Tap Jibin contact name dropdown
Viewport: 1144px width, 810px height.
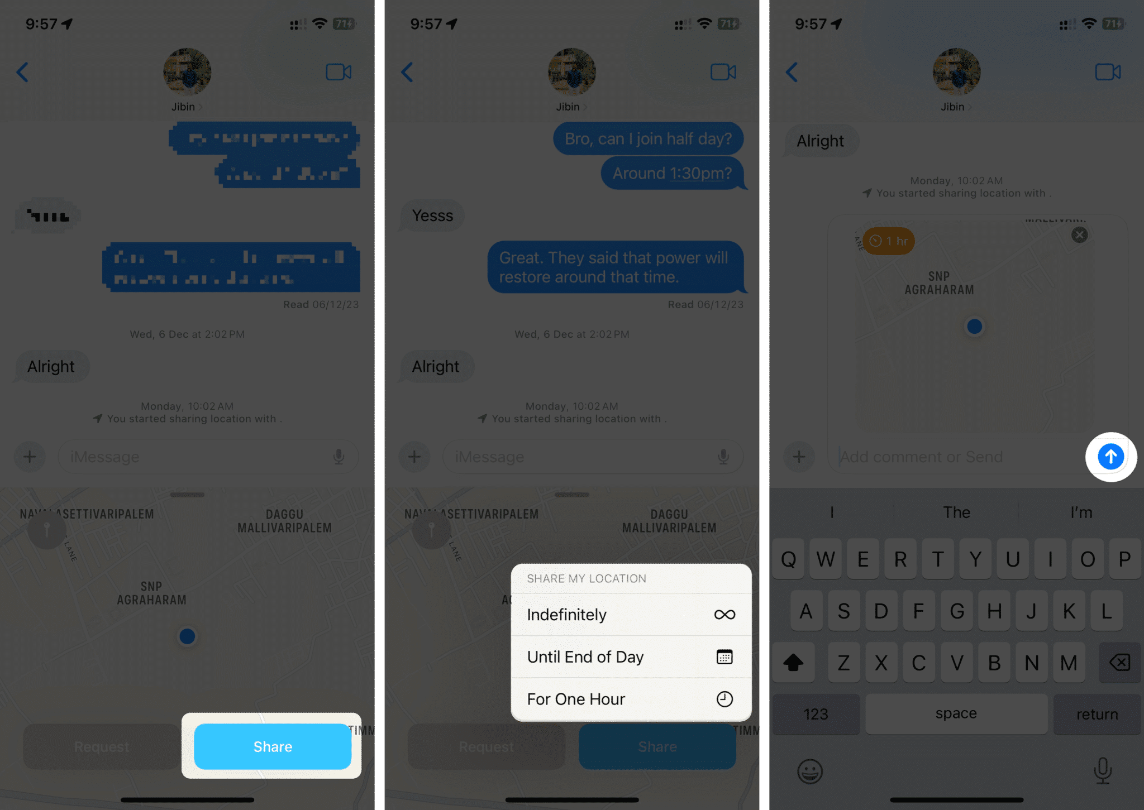[x=187, y=107]
